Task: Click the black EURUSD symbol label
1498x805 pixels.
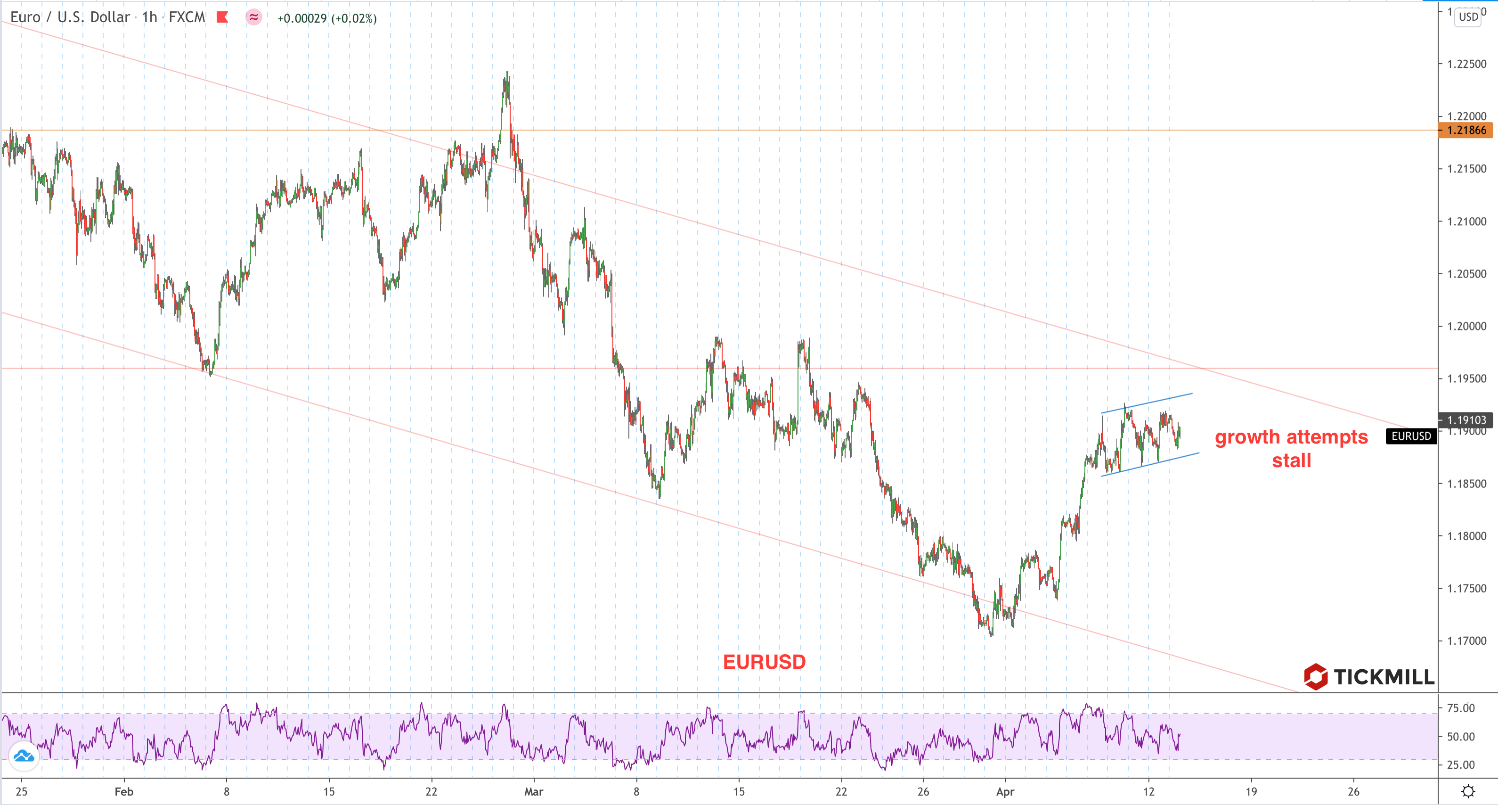Action: (x=1411, y=436)
